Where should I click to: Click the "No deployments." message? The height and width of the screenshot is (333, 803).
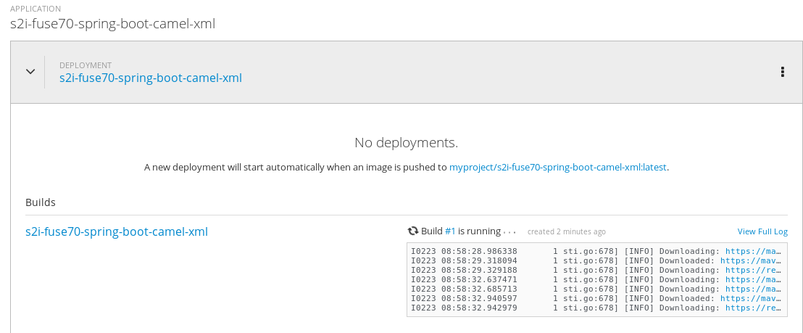point(406,143)
